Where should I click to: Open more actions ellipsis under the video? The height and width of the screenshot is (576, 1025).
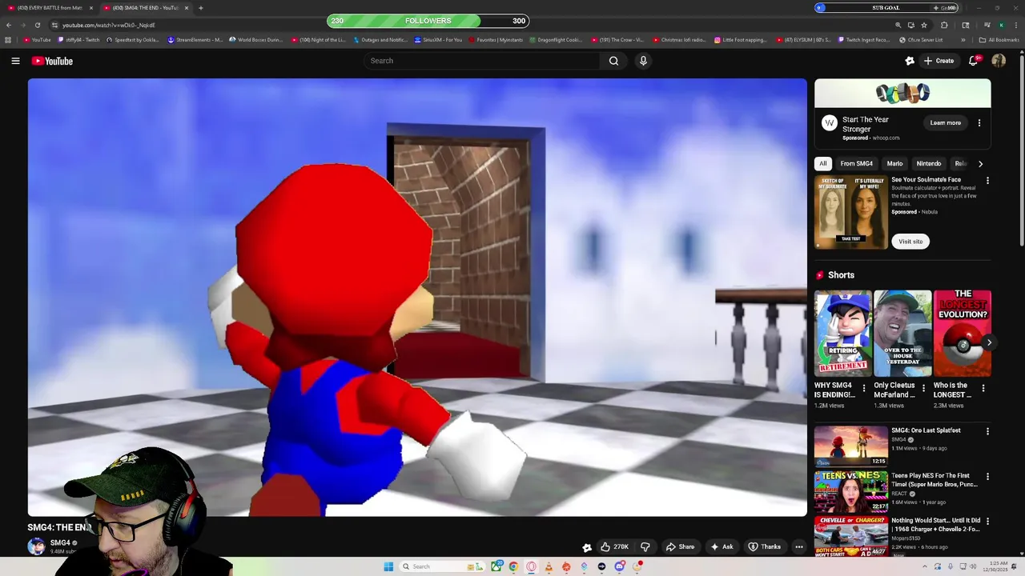(798, 547)
